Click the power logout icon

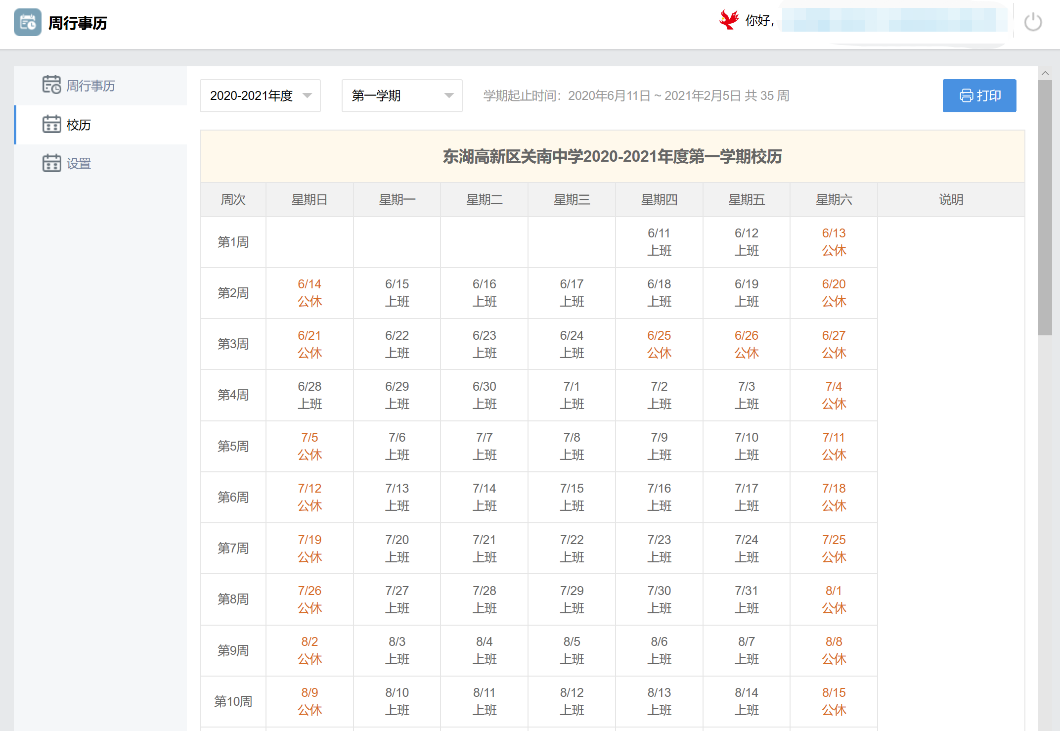1033,23
